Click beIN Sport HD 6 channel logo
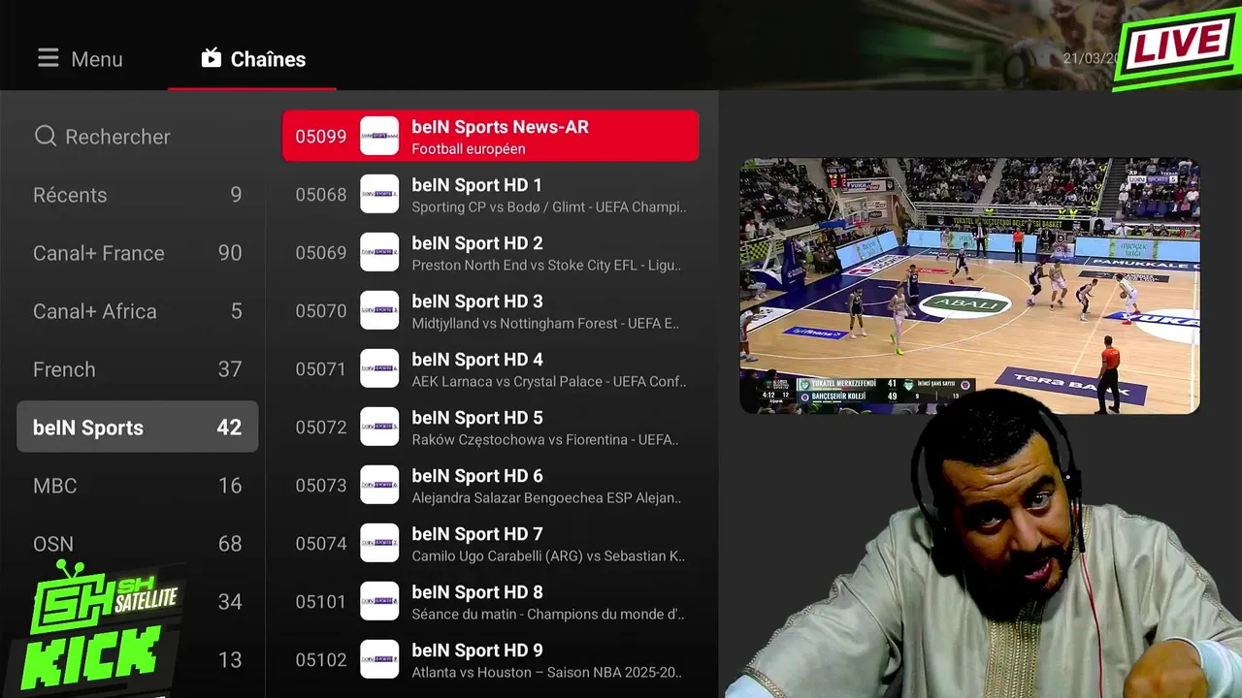The image size is (1242, 698). [379, 485]
